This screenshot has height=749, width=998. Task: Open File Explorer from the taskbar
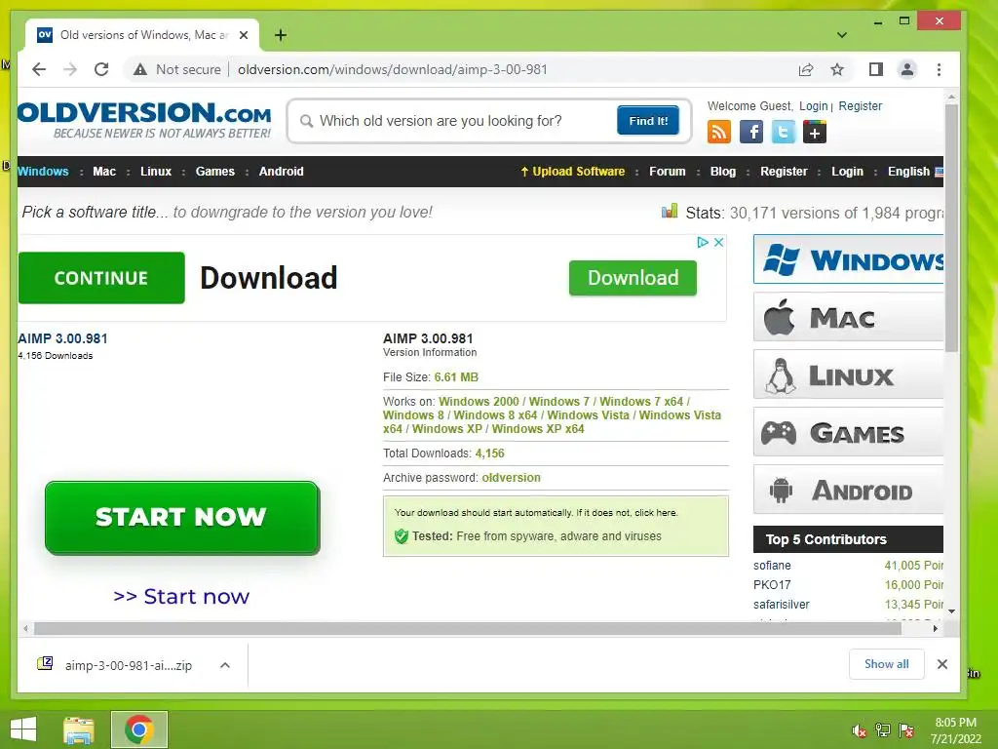coord(79,729)
